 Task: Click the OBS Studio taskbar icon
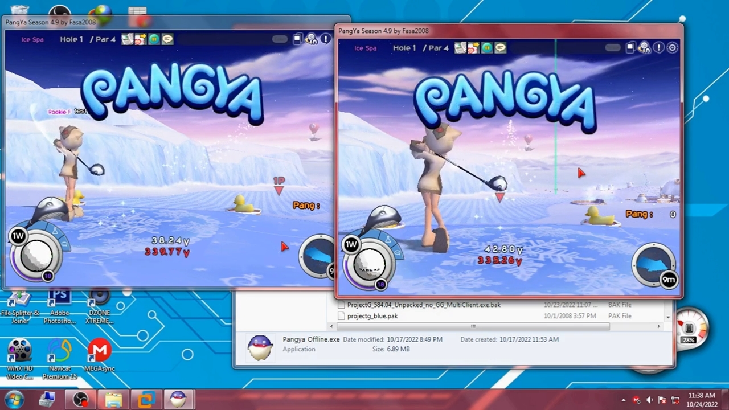[x=80, y=399]
